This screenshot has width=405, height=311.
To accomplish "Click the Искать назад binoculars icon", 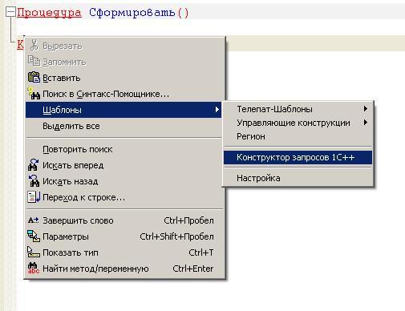I will pyautogui.click(x=34, y=181).
